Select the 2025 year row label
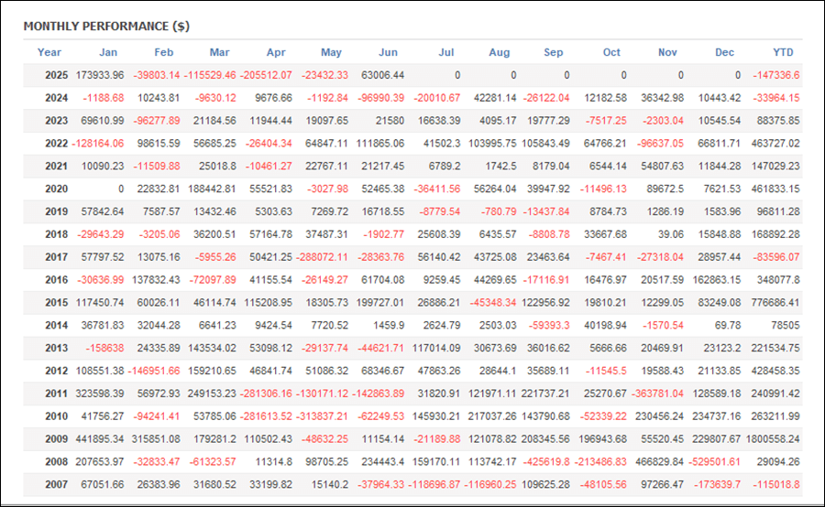Viewport: 825px width, 507px height. pos(56,75)
